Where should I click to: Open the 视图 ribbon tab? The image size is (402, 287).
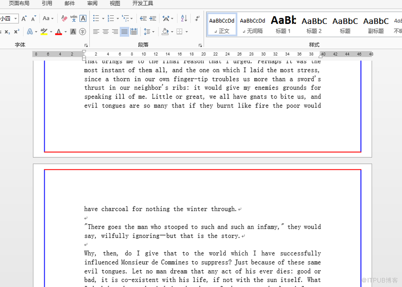point(115,3)
